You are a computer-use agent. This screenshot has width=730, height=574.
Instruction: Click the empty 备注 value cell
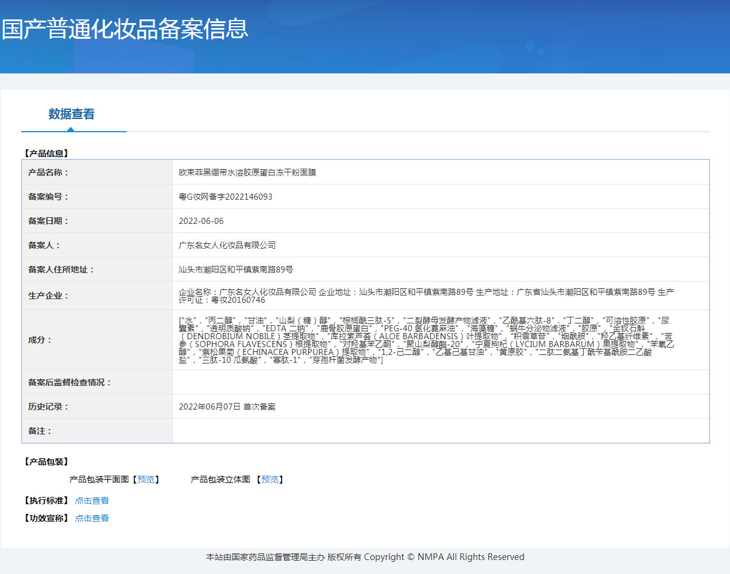coord(440,431)
